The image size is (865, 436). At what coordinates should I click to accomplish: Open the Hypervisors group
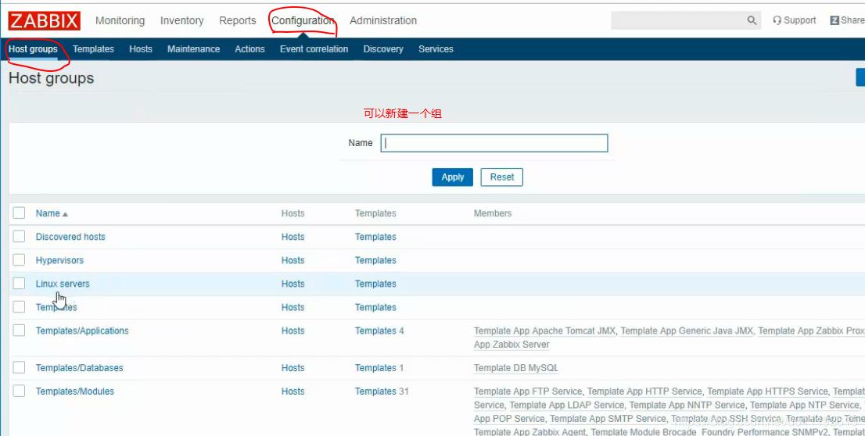click(59, 260)
